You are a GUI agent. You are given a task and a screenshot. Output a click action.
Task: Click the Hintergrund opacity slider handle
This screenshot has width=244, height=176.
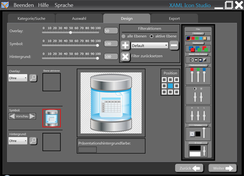(x=98, y=58)
